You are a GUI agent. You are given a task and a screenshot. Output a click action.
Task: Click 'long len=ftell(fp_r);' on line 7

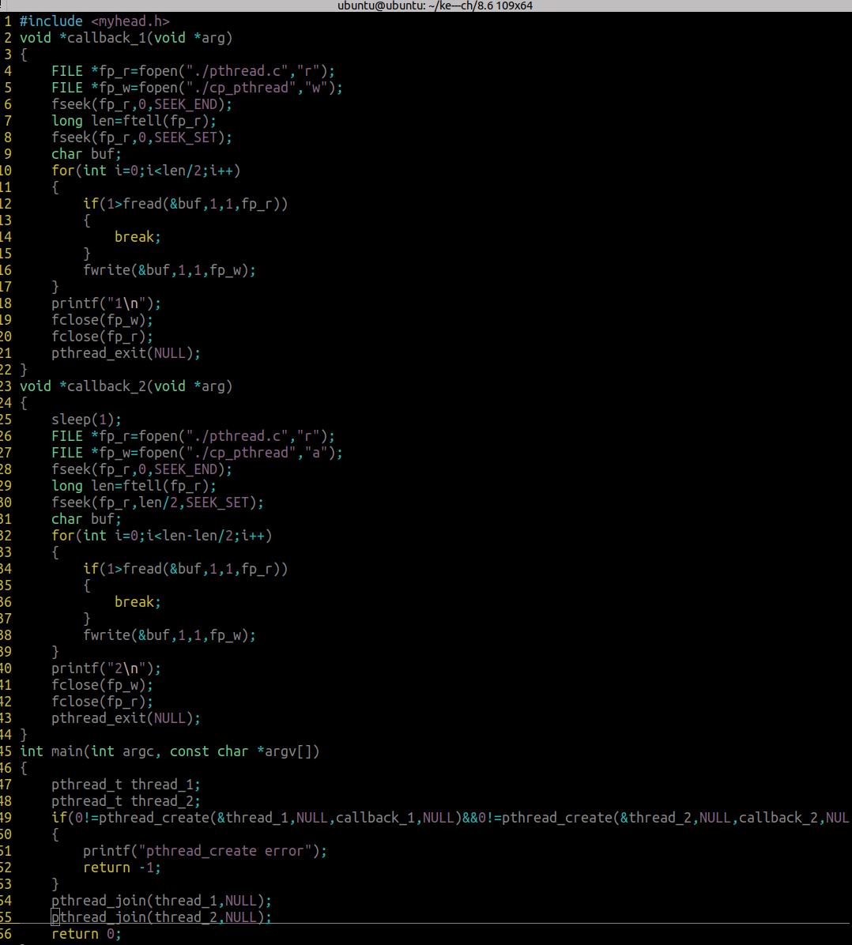[x=134, y=121]
